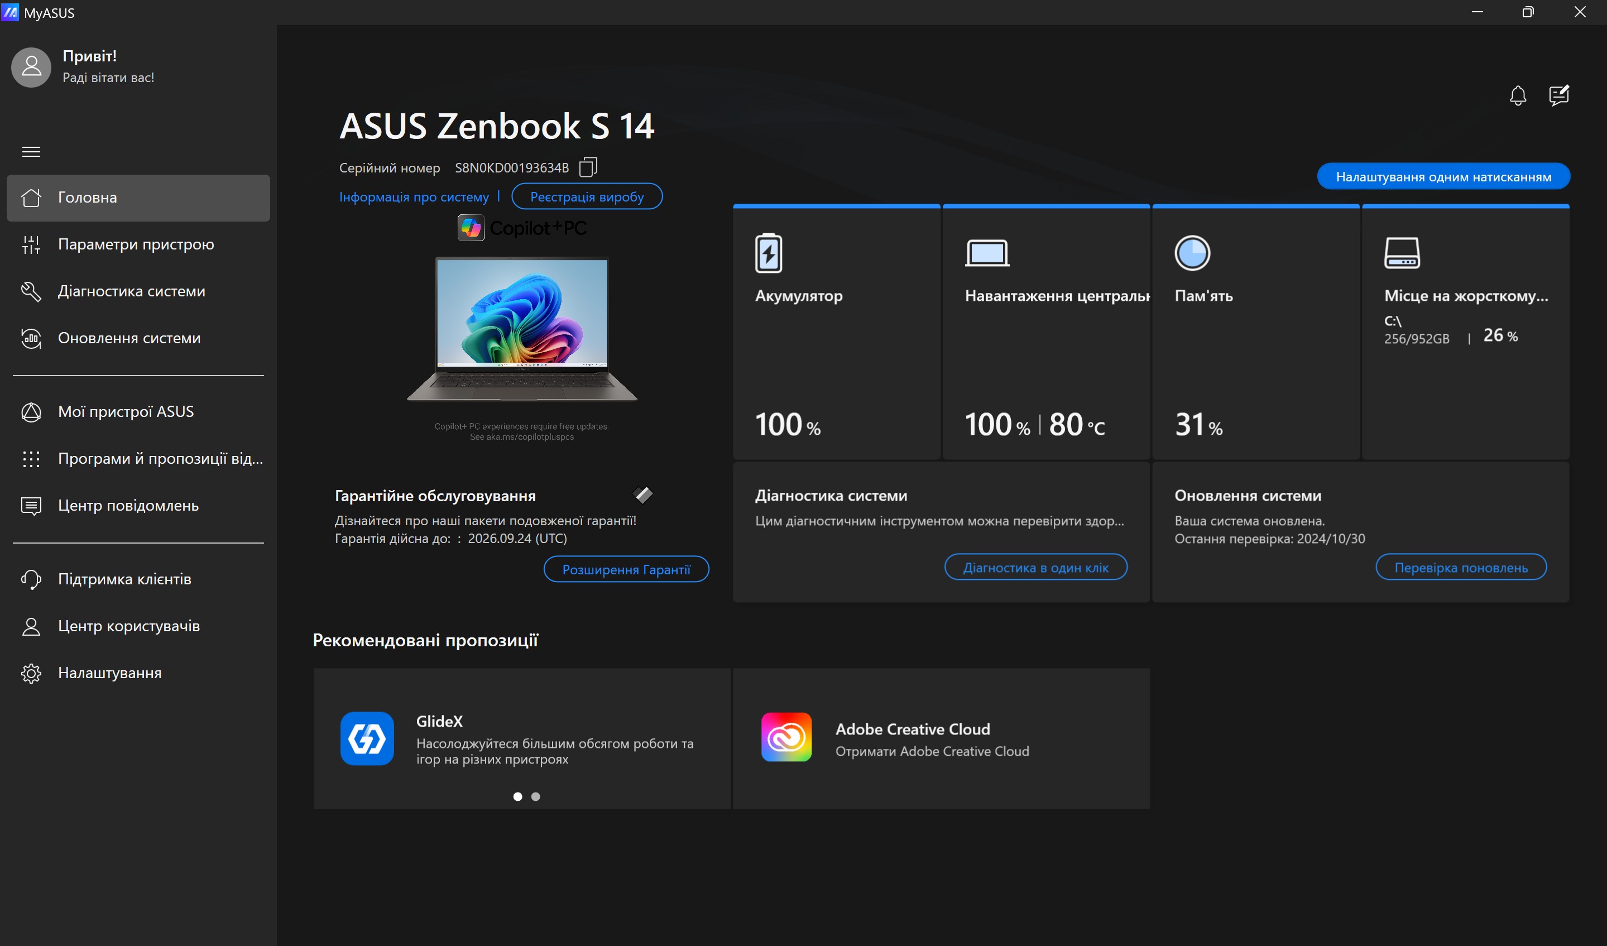Copy serial number with the copy icon
This screenshot has height=946, width=1607.
click(x=587, y=167)
